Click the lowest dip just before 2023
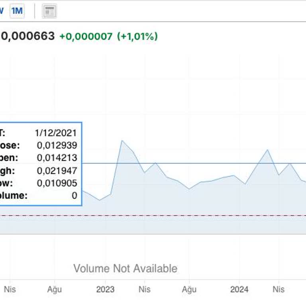 click(100, 200)
